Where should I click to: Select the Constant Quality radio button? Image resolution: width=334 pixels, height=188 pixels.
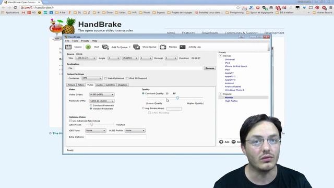tap(143, 93)
